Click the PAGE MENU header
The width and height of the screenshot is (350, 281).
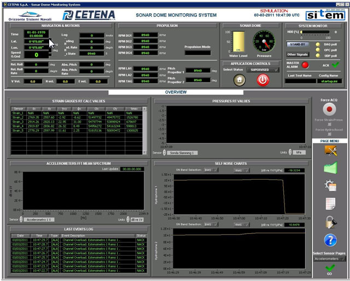point(330,141)
